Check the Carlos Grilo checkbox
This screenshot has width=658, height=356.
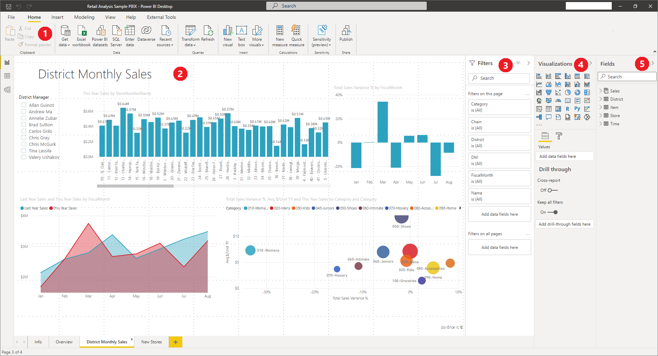pos(24,131)
